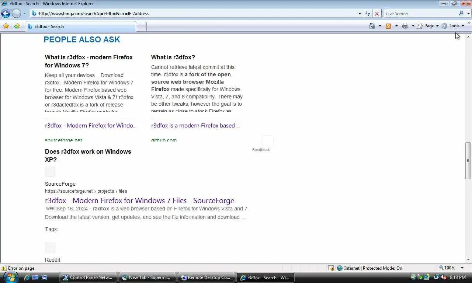Open 'r3dfox - Modern Firefox for Windo...' link

coord(91,125)
